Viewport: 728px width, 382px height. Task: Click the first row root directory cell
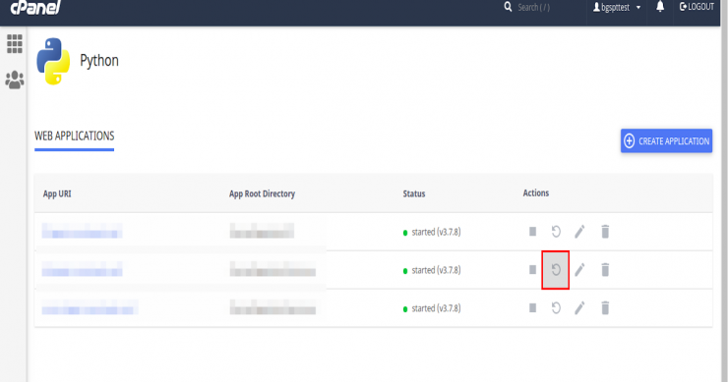262,231
